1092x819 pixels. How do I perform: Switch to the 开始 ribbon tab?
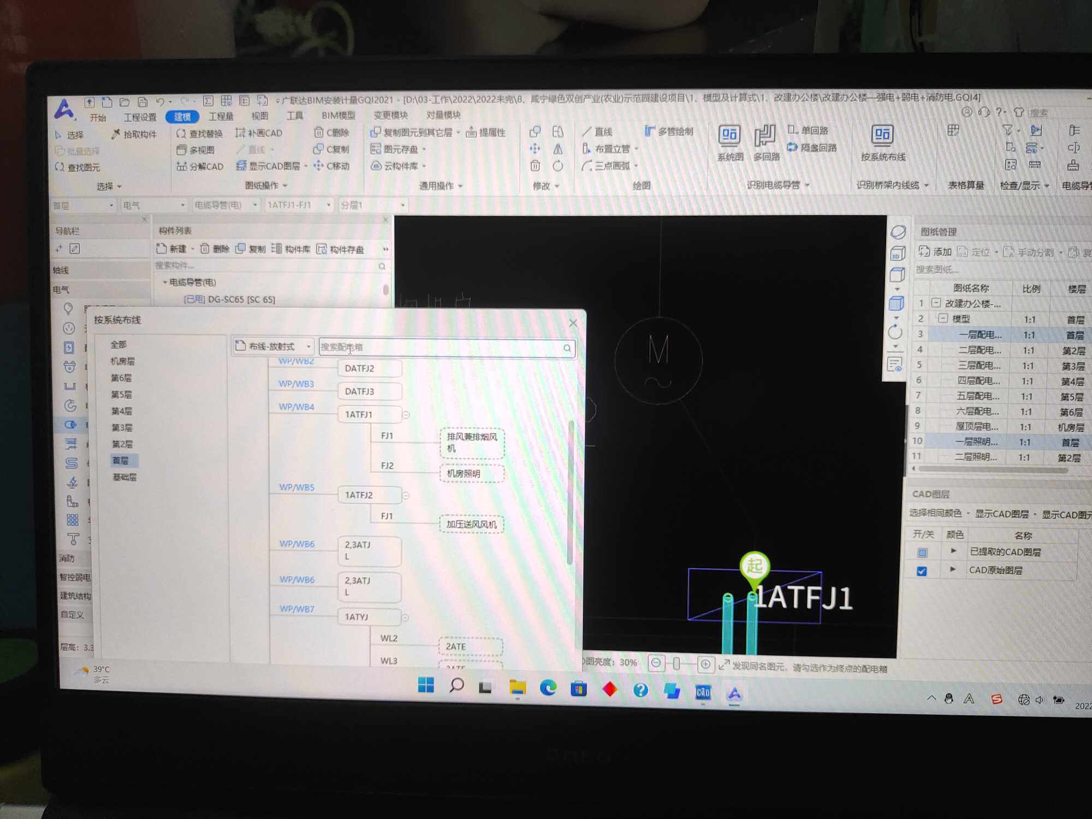click(x=98, y=118)
